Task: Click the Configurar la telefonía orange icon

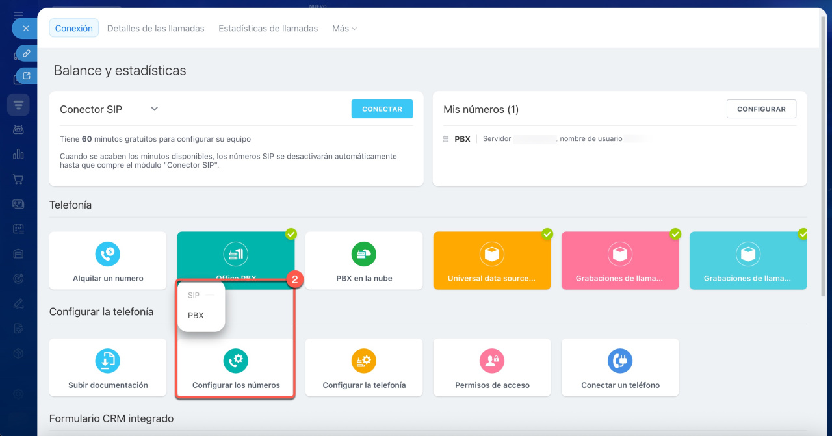Action: click(x=364, y=360)
